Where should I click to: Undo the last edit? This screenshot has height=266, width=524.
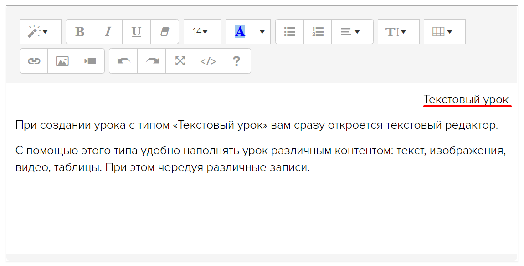(x=123, y=61)
